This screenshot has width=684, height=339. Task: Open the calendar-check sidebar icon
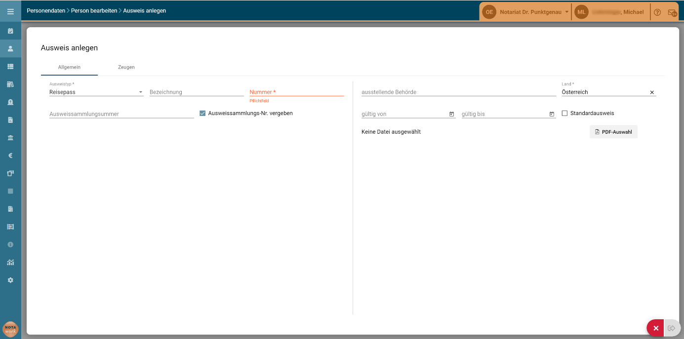point(10,31)
